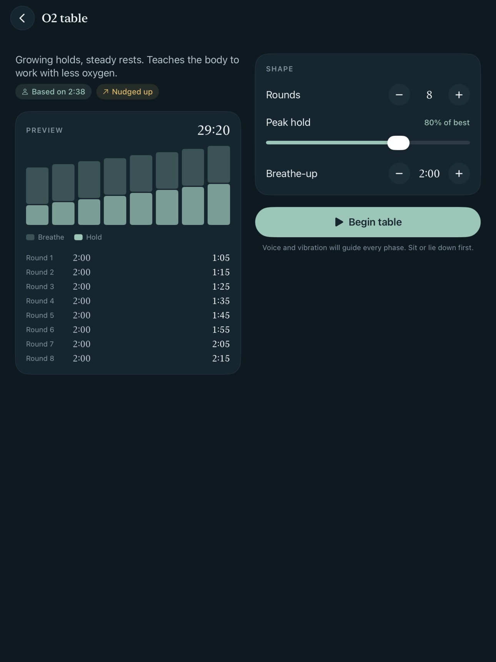Select the Round 4 row label
Viewport: 496px width, 662px height.
pyautogui.click(x=40, y=301)
